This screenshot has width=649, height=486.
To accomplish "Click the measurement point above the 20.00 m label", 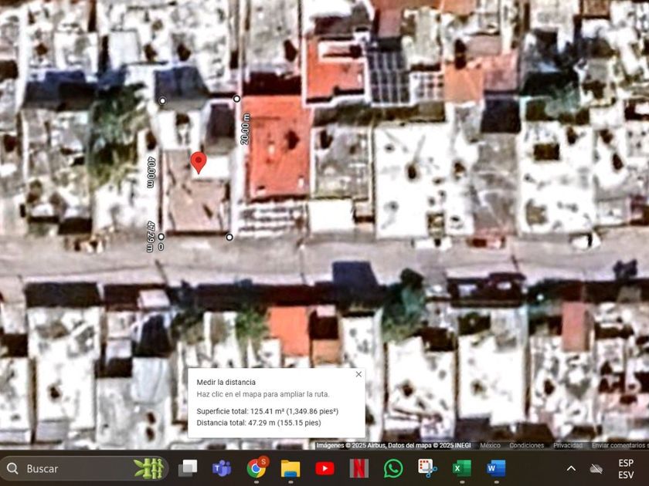I will point(236,99).
